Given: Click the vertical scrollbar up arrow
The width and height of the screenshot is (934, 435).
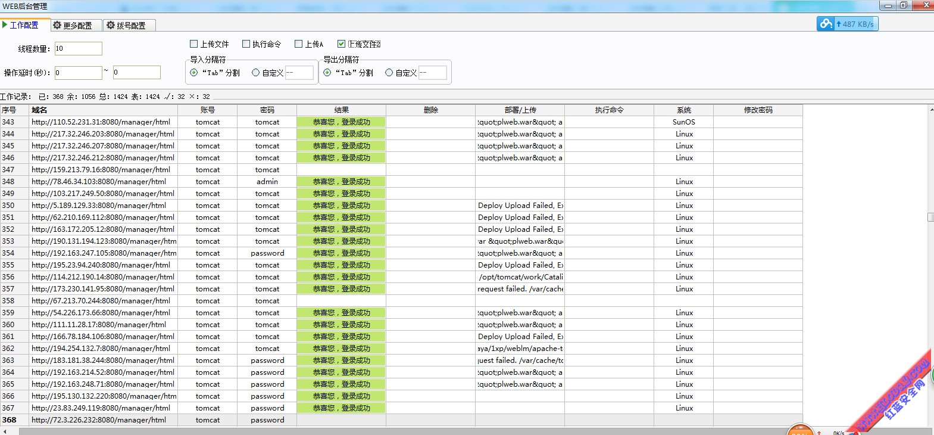Looking at the screenshot, I should point(930,110).
